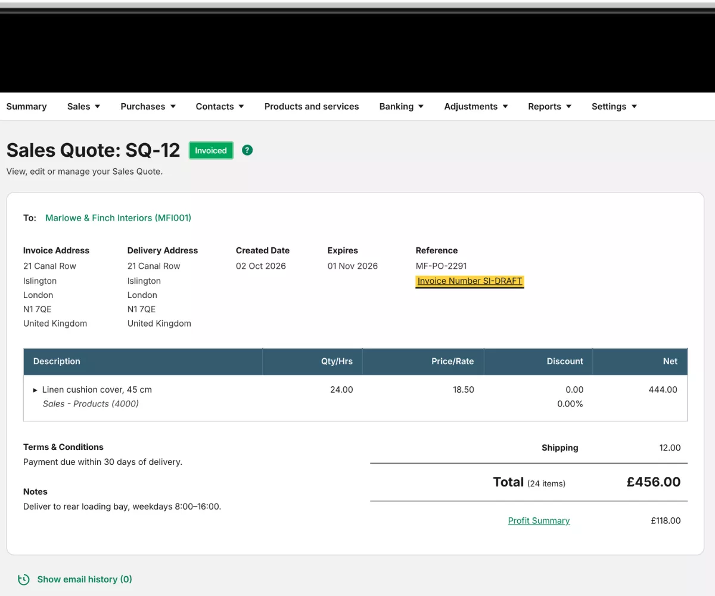Viewport: 715px width, 596px height.
Task: Click the price value 18.50
Action: [x=464, y=390]
